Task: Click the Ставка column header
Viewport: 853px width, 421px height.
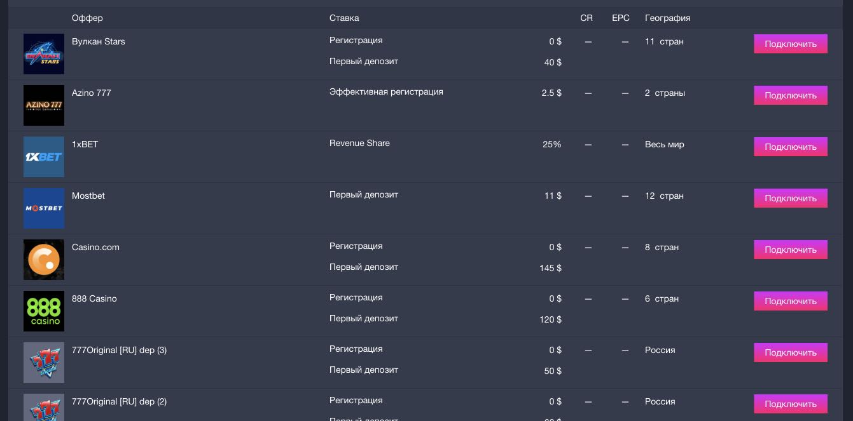Action: point(344,18)
